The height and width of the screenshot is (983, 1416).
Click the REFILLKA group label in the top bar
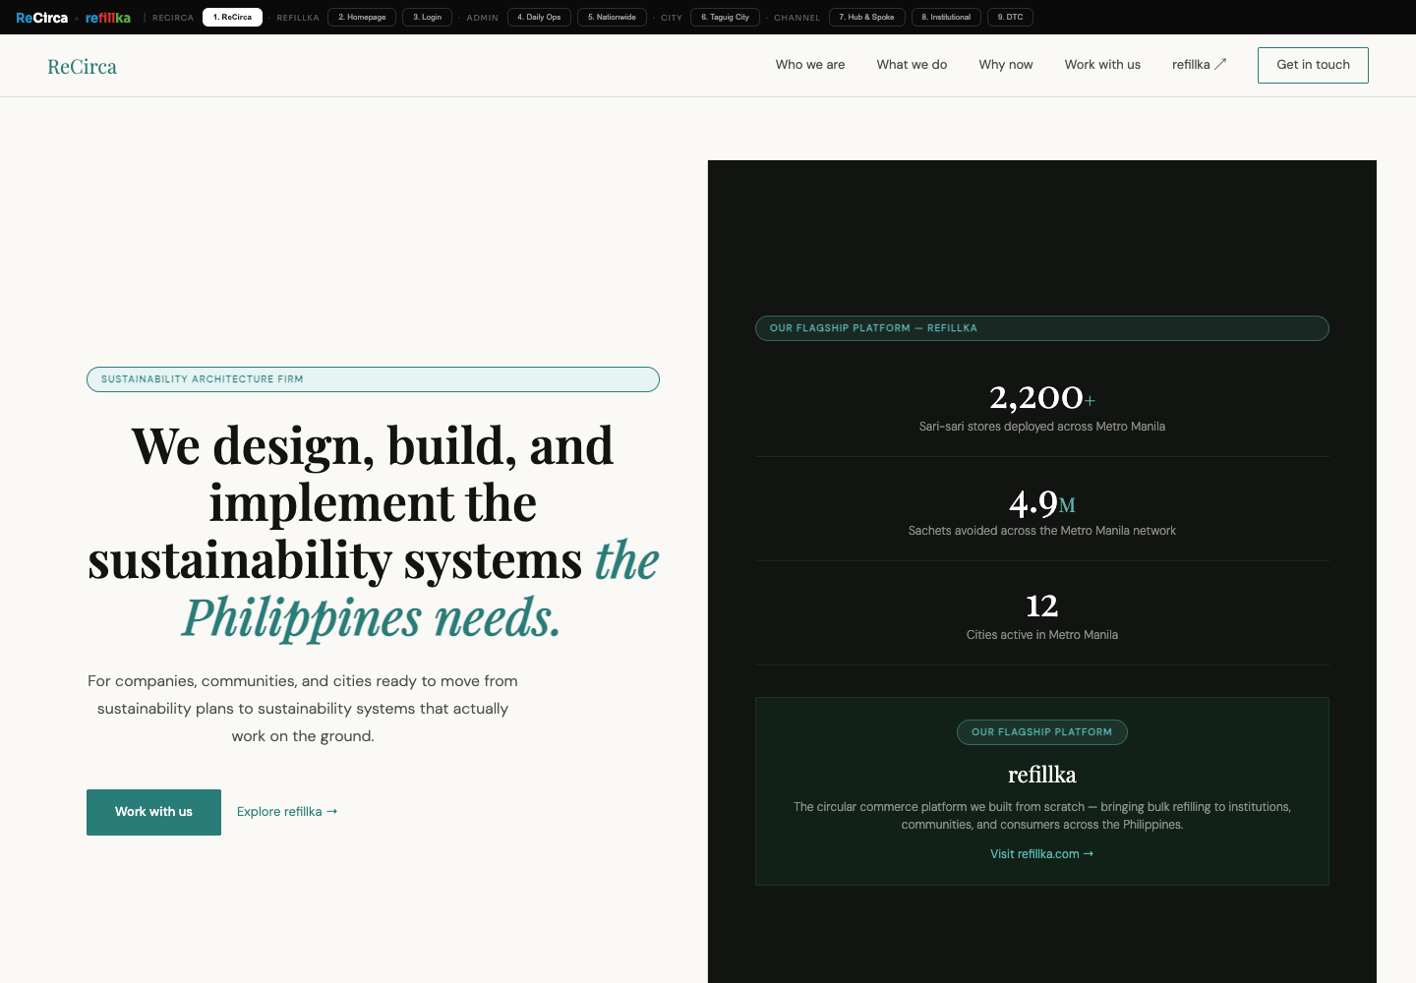pyautogui.click(x=298, y=18)
